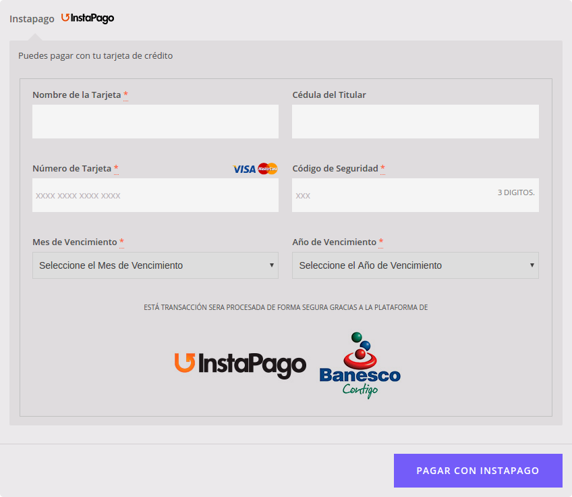
Task: Click the Visa card icon
Action: 244,169
